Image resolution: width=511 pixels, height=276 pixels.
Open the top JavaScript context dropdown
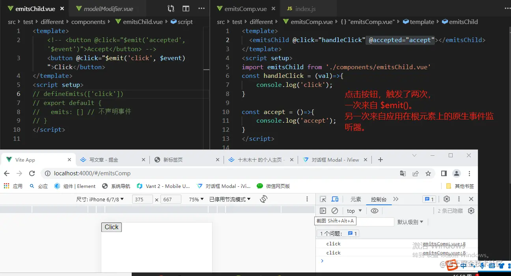354,211
